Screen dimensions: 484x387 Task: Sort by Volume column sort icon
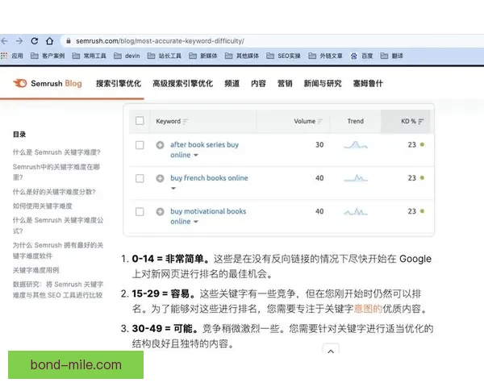(319, 121)
